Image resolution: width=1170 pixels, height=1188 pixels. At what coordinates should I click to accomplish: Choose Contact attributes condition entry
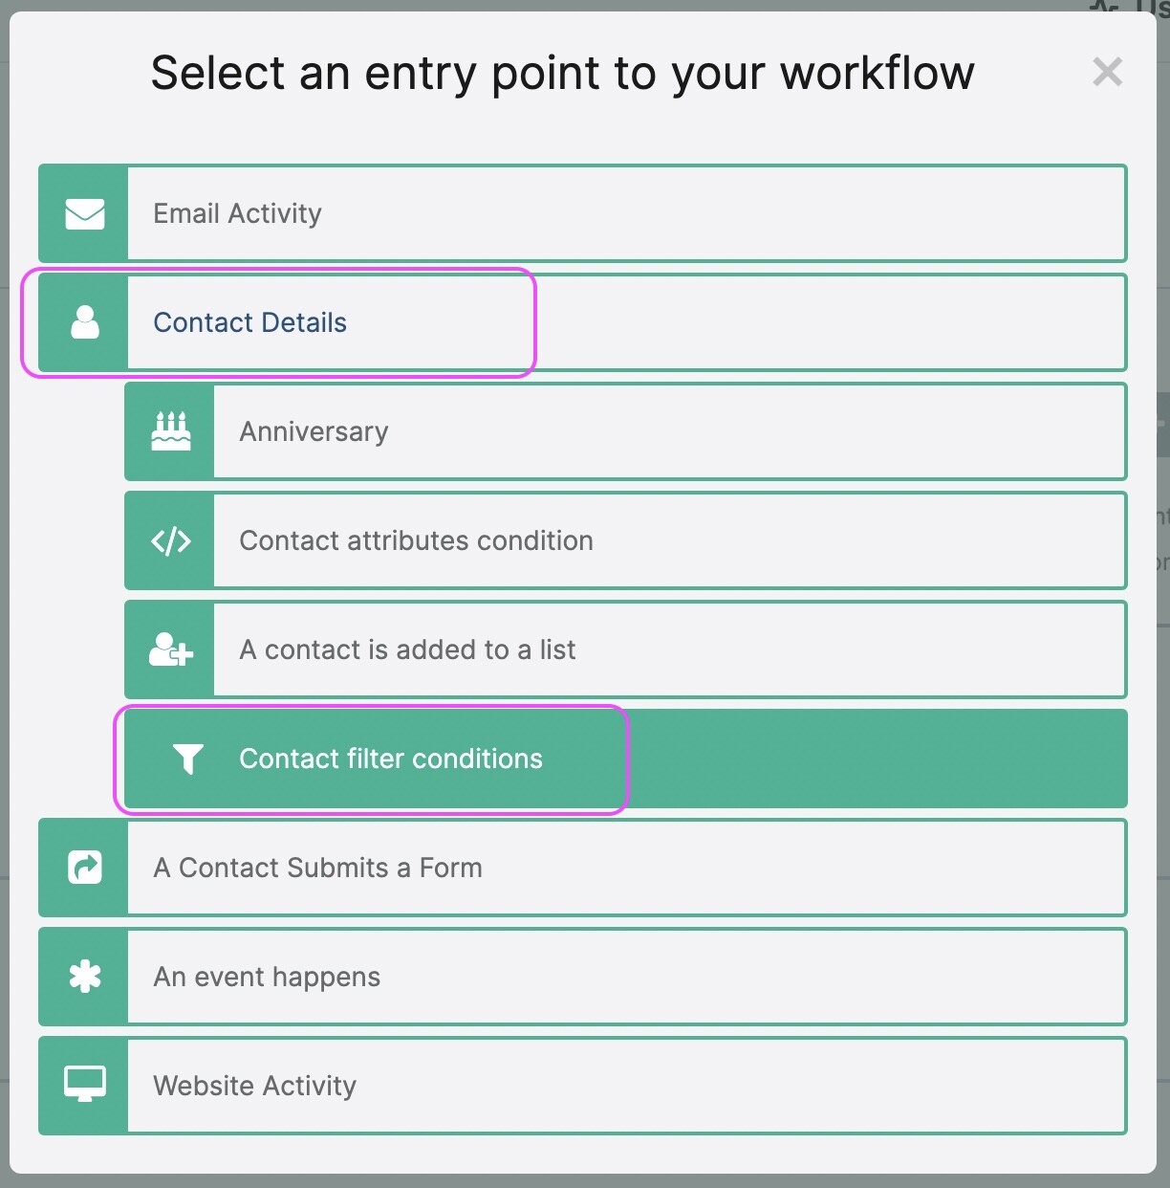tap(416, 540)
